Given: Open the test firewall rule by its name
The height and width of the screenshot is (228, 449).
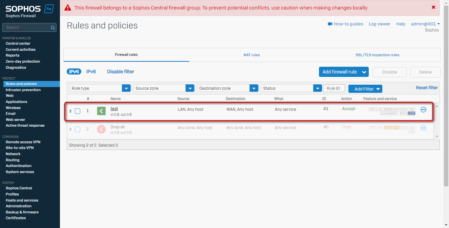Looking at the screenshot, I should [x=114, y=109].
